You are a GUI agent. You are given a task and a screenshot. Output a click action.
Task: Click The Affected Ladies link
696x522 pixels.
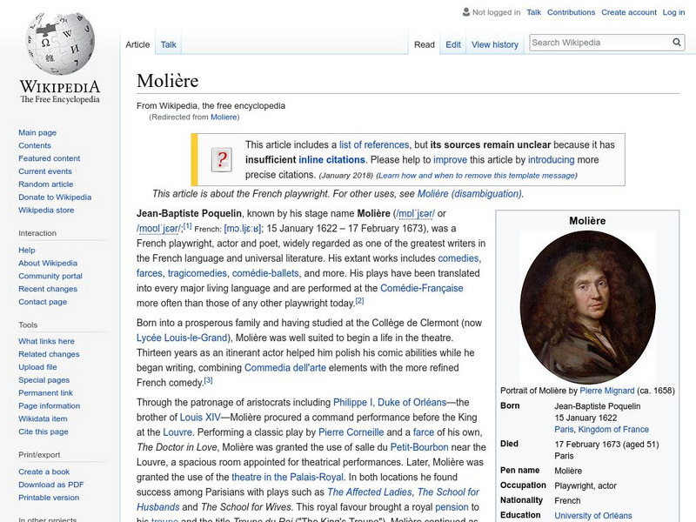[x=369, y=492]
